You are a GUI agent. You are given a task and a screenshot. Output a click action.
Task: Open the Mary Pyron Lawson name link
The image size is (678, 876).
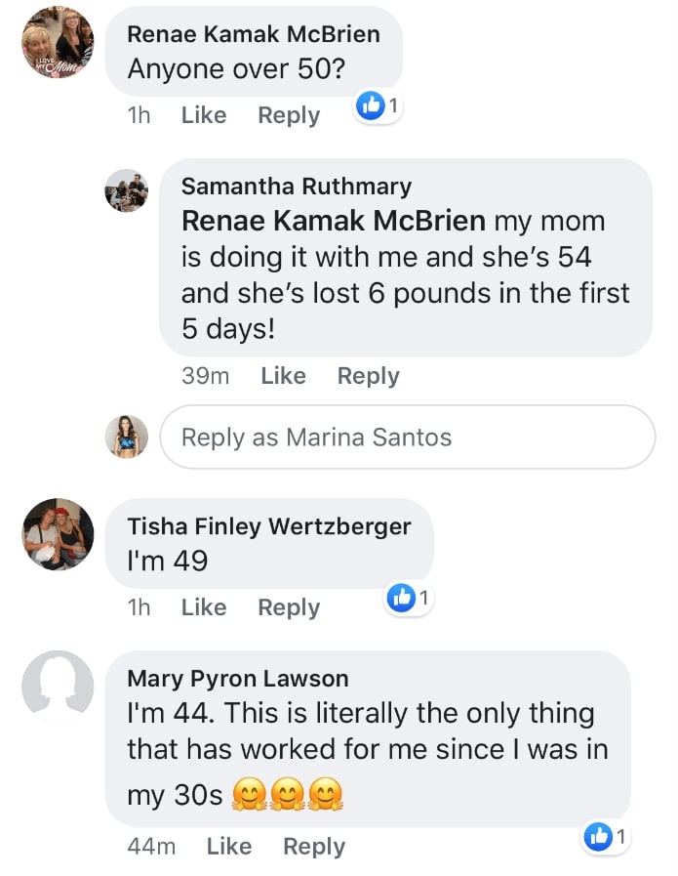(x=238, y=678)
